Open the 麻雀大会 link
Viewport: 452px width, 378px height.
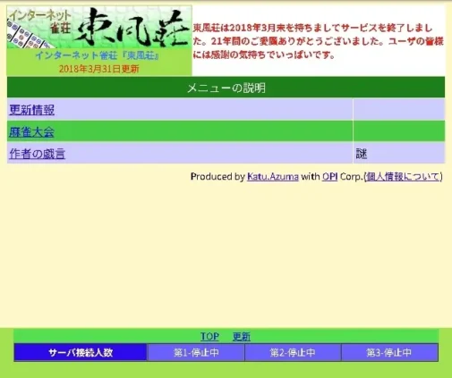coord(31,132)
